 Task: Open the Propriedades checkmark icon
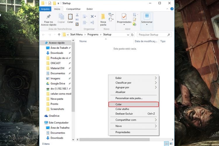click(x=124, y=17)
